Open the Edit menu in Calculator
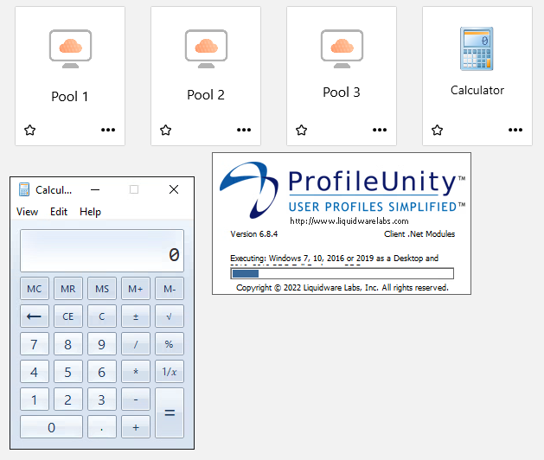Screen dimensions: 544x460 (59, 212)
